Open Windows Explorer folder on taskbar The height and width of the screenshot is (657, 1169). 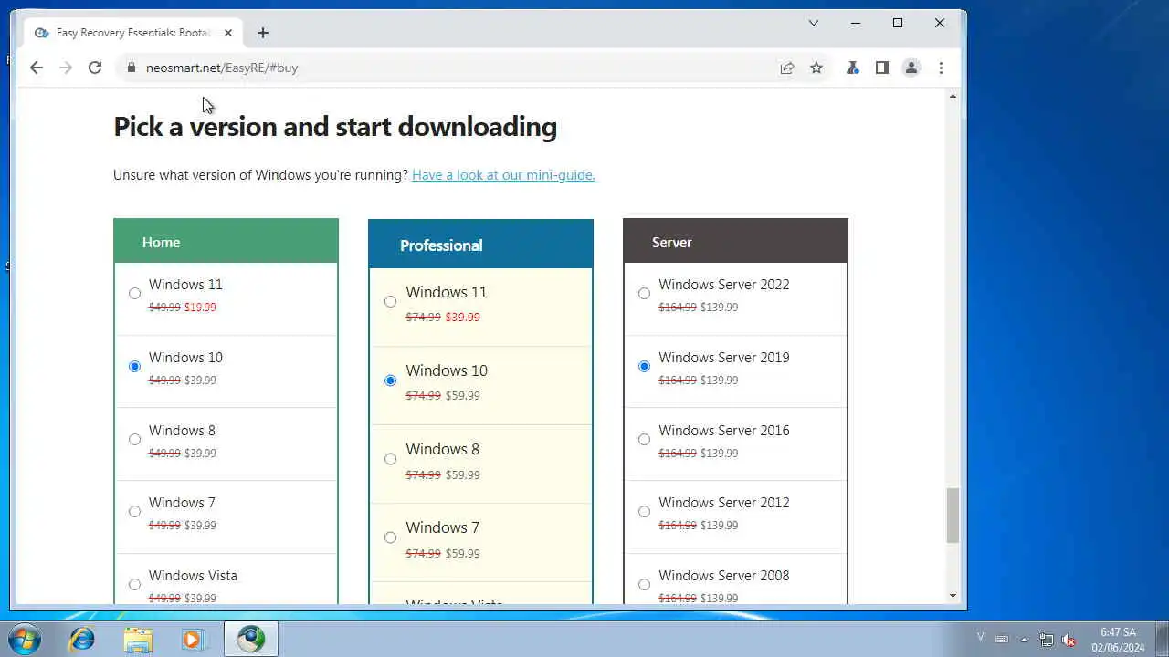tap(138, 639)
